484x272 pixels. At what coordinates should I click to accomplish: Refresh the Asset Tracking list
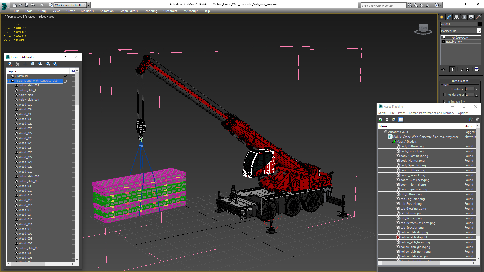(x=380, y=120)
